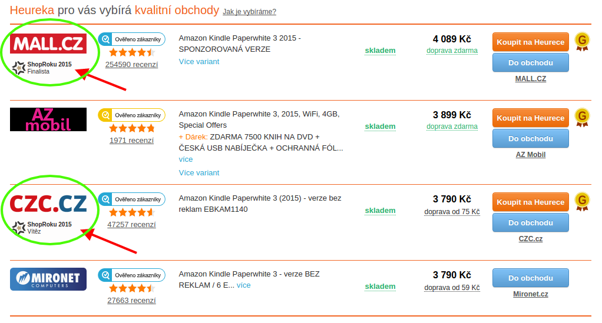602x323 pixels.
Task: Expand Více variant under AZ Mobil offer
Action: pos(199,172)
